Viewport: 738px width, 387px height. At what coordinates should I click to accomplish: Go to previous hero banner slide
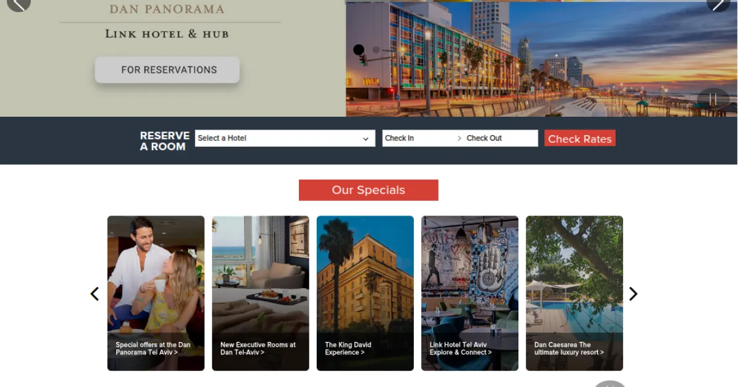tap(18, 5)
